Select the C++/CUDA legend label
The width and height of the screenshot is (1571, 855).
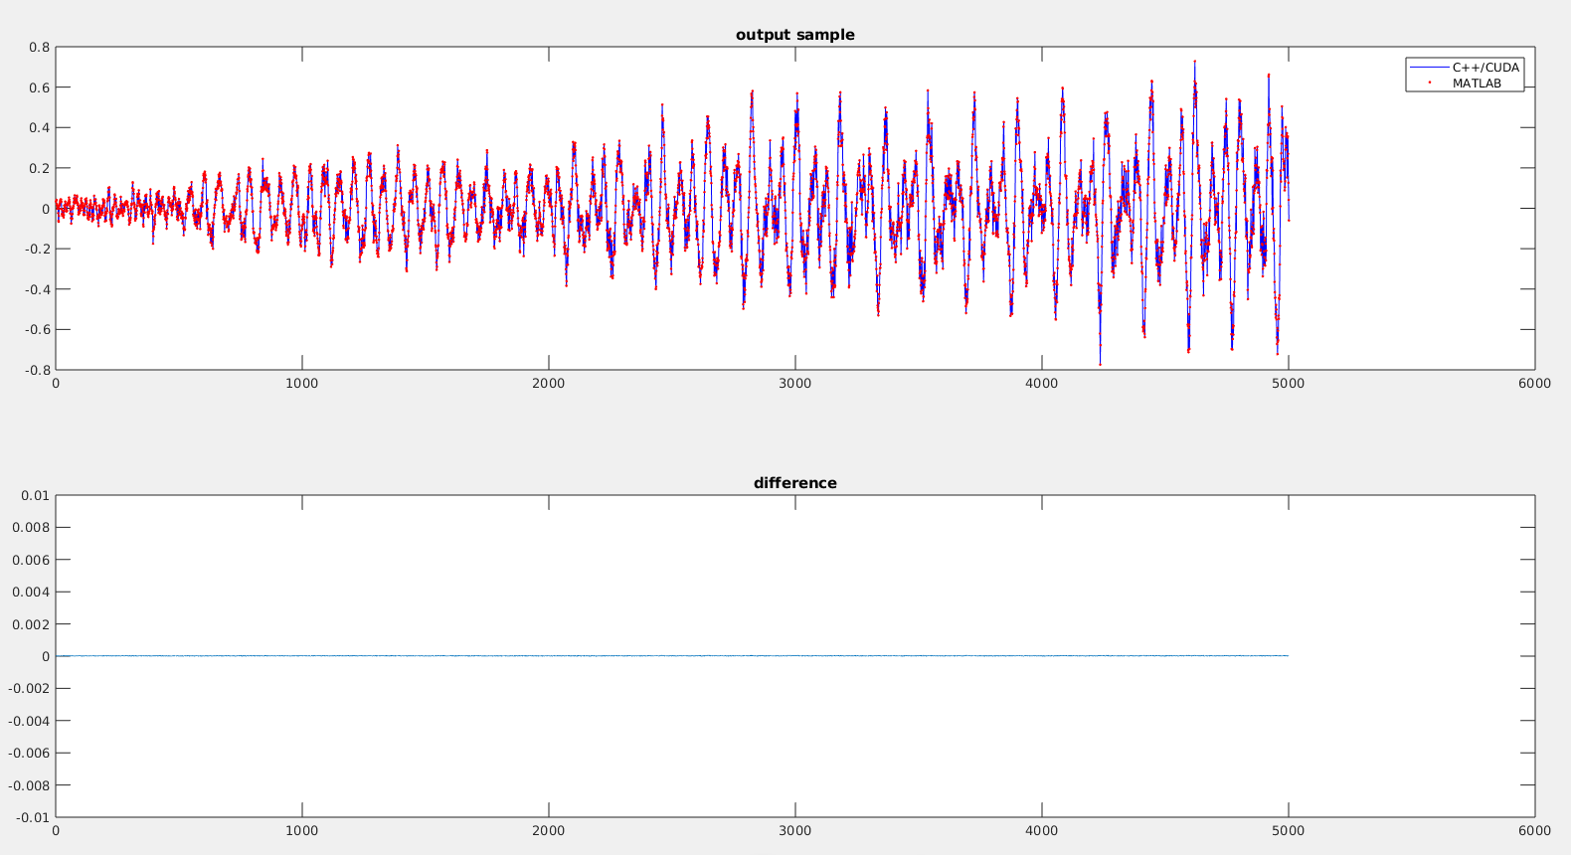1485,68
